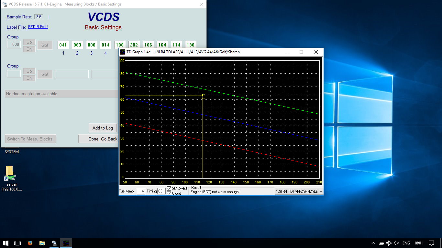Click the Add to Log button
The image size is (442, 248).
coord(103,128)
